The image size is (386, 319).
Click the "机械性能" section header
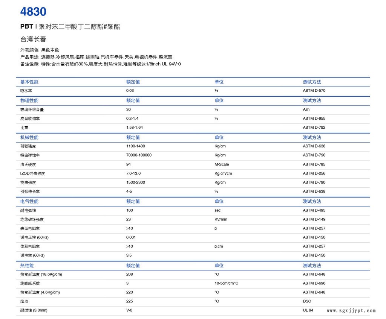(29, 138)
